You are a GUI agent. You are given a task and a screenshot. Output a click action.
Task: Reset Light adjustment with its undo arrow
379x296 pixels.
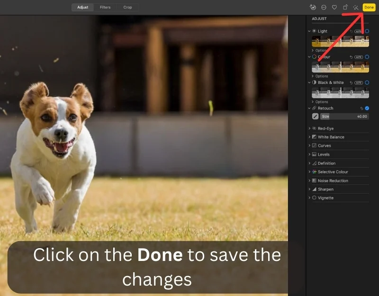click(x=351, y=31)
